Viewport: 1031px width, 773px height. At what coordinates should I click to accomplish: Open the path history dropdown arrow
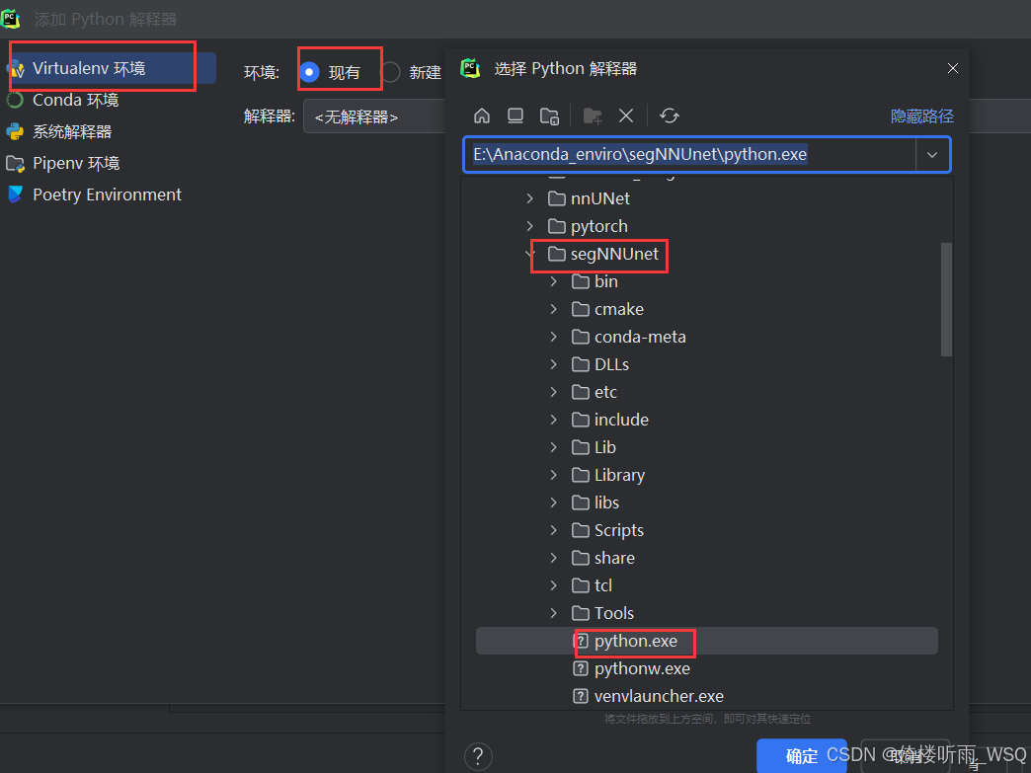pyautogui.click(x=931, y=154)
